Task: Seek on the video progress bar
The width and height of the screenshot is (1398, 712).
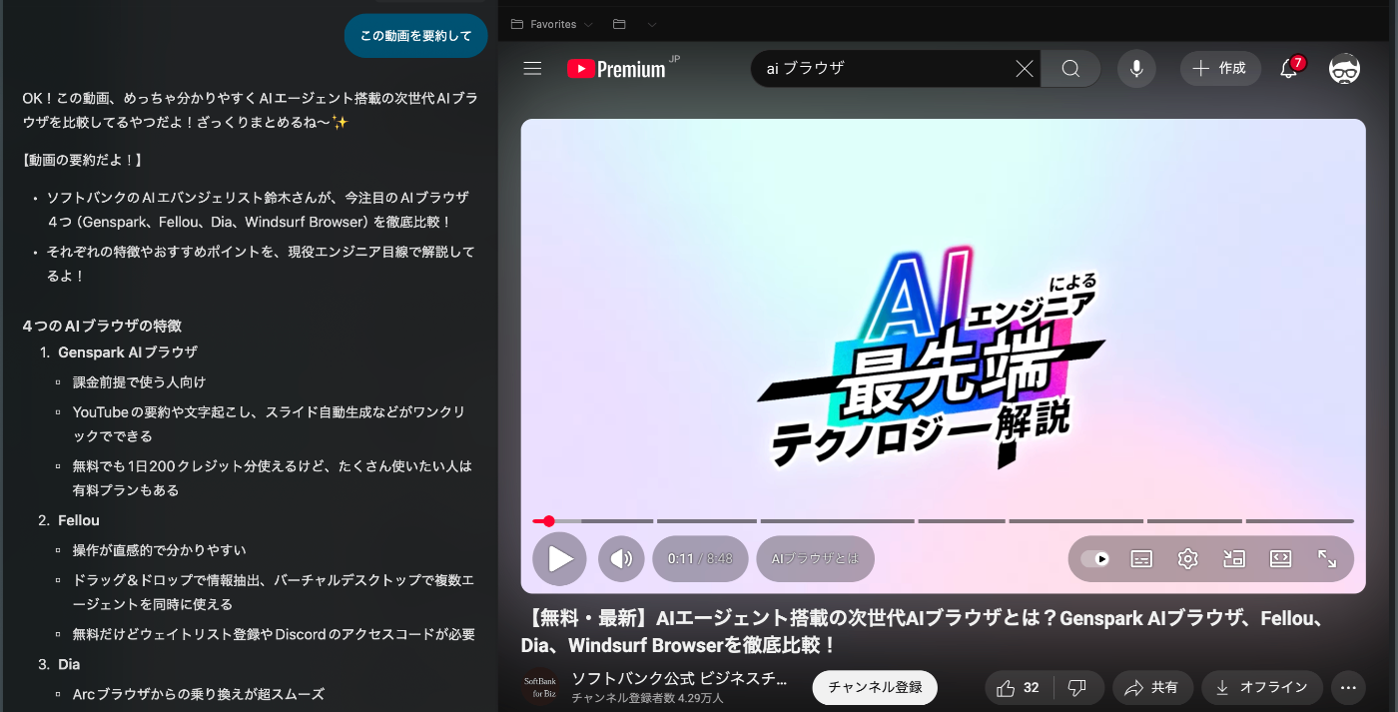Action: click(x=944, y=520)
